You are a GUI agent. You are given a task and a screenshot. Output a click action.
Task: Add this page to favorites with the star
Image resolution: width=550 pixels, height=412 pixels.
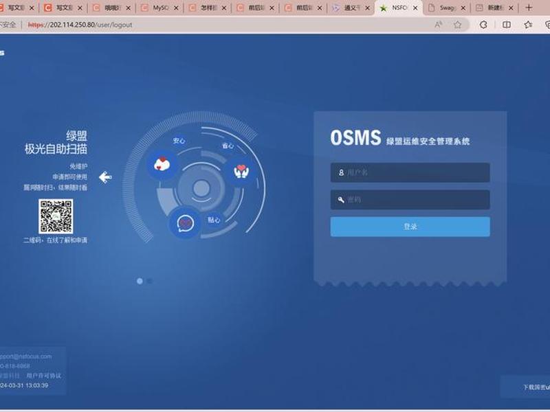tap(457, 25)
